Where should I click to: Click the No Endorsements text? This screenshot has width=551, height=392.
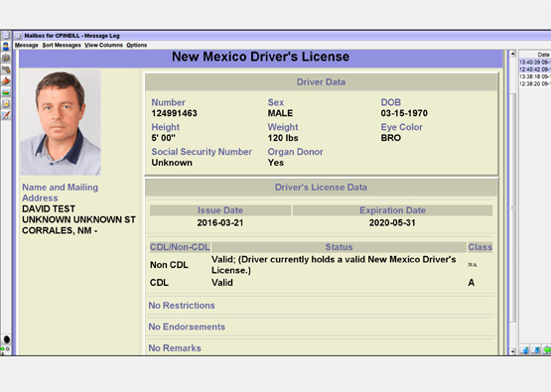[x=187, y=327]
